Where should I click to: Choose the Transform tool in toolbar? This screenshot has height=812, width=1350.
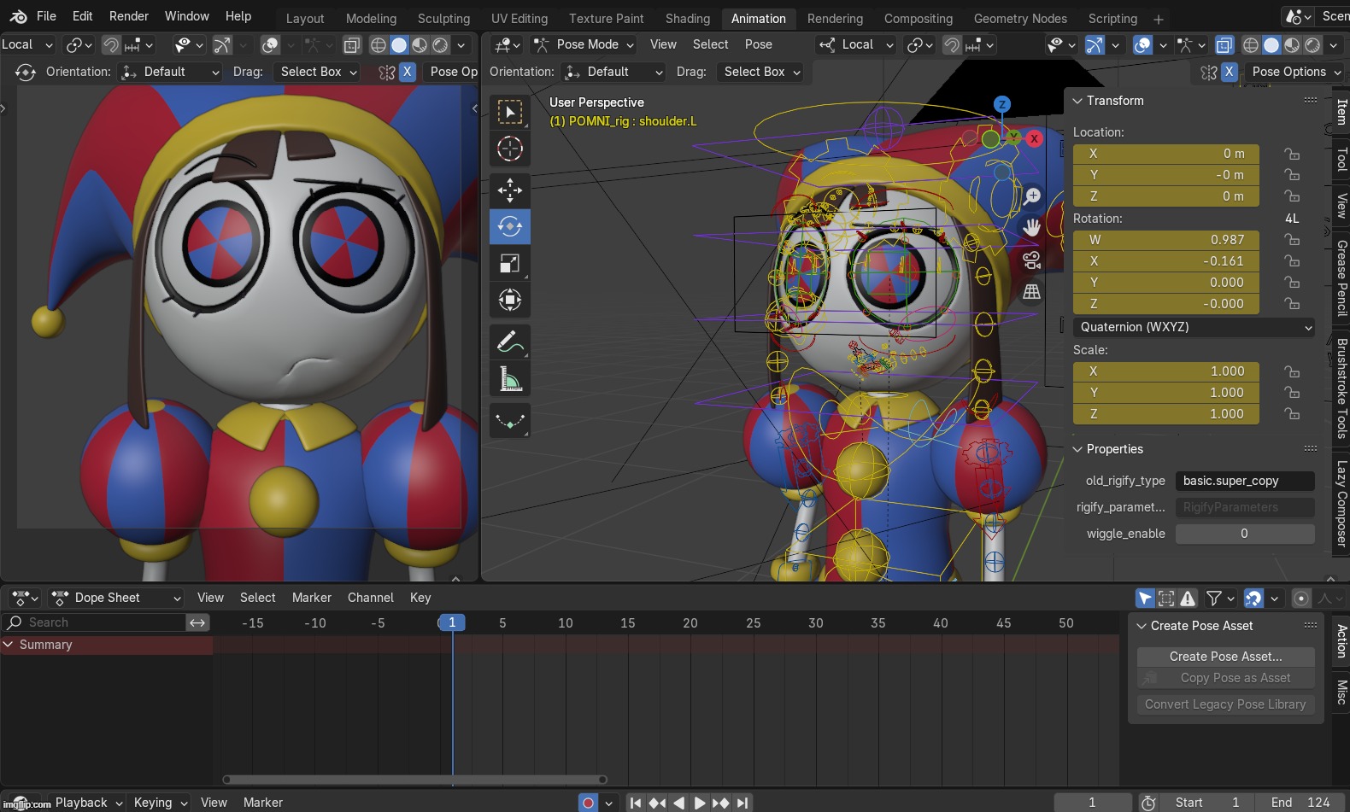(x=509, y=300)
